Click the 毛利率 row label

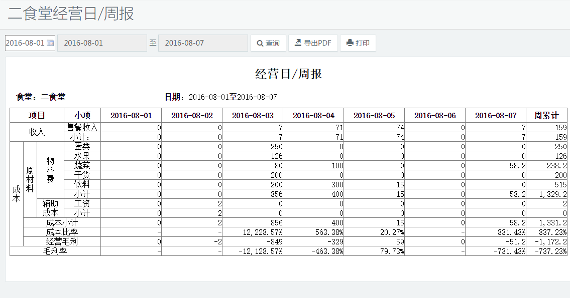pyautogui.click(x=55, y=251)
